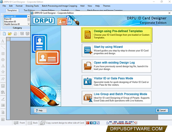
Task: Select the library books icon in sidebar
Action: (3, 92)
